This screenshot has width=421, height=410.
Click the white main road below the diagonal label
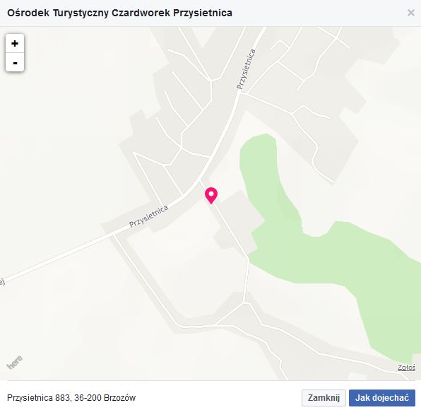pyautogui.click(x=67, y=255)
